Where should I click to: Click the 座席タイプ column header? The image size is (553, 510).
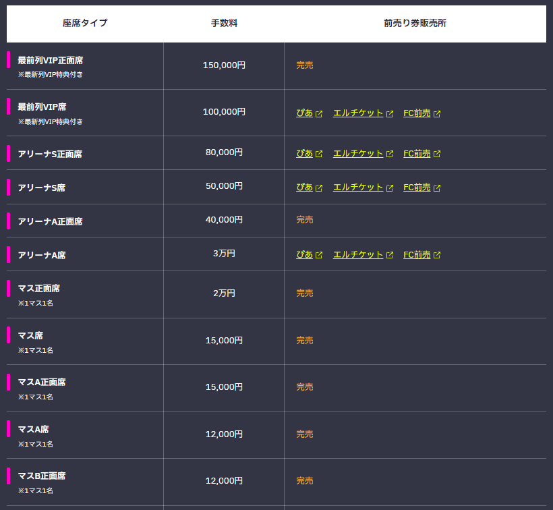85,23
